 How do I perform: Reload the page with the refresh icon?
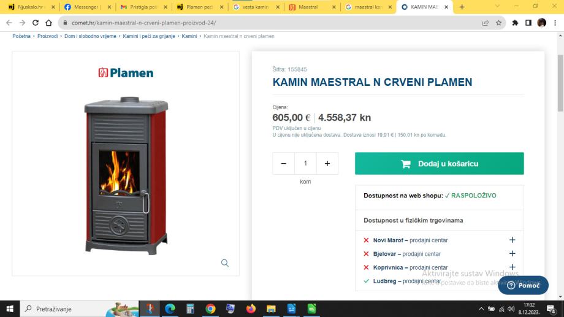[36, 23]
